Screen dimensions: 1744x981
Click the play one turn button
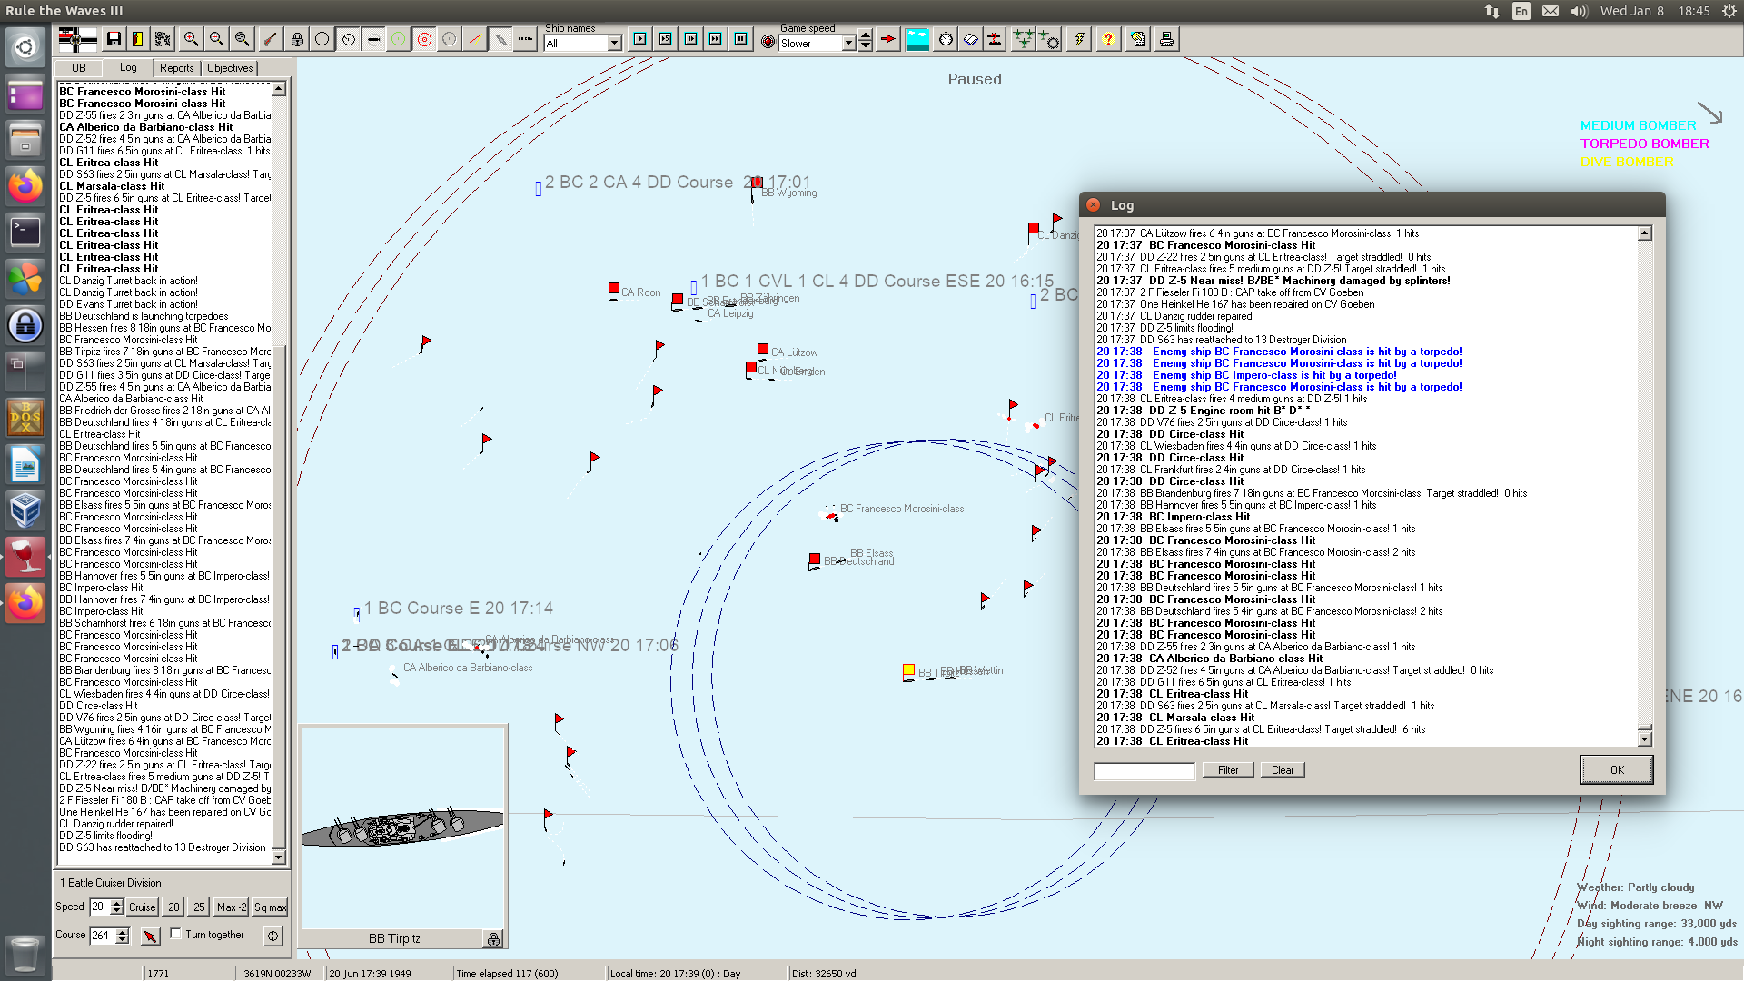point(640,39)
